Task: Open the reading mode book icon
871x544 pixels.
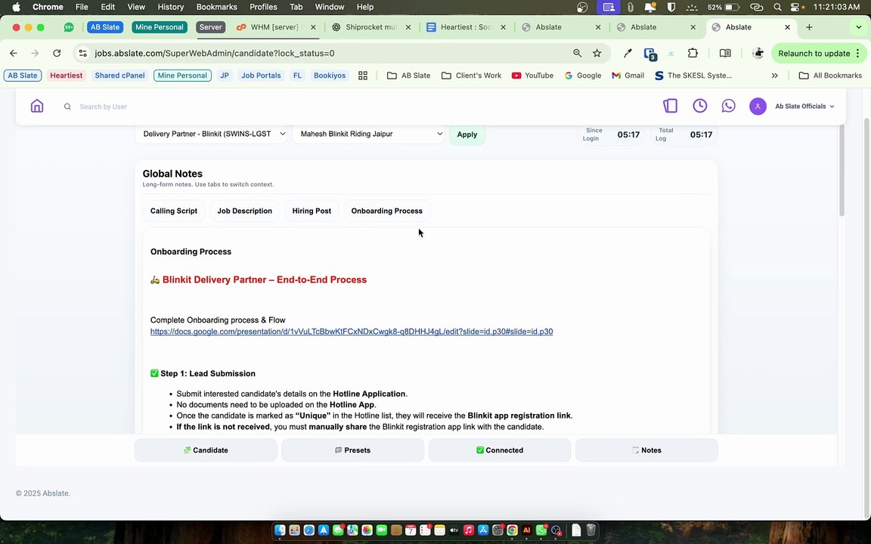Action: point(725,54)
